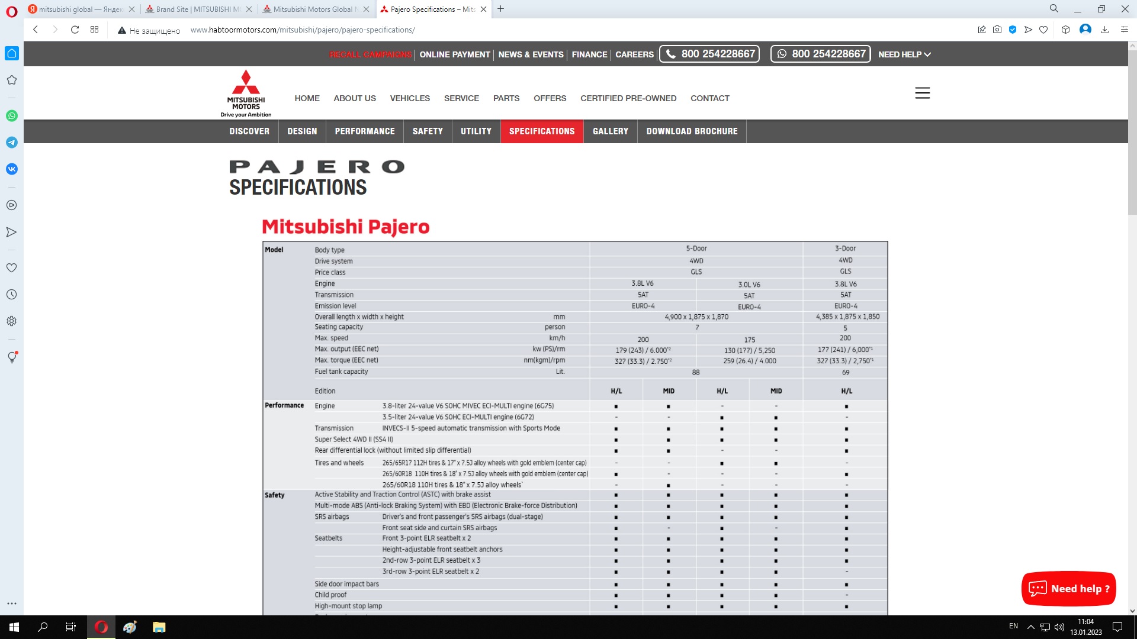Click the snapshot camera icon

point(997,30)
